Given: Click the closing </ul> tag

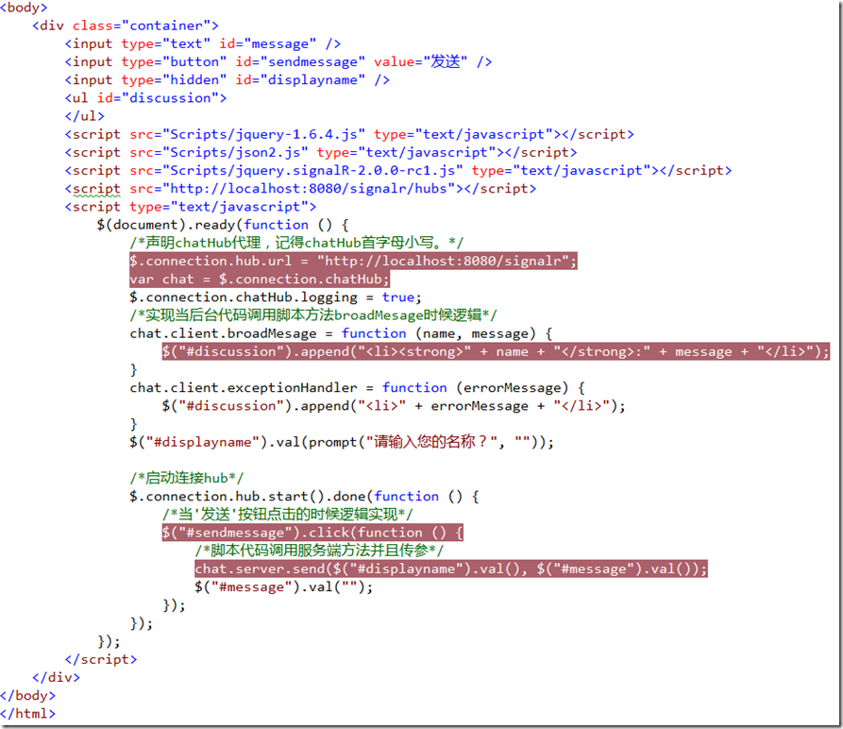Looking at the screenshot, I should (x=84, y=116).
